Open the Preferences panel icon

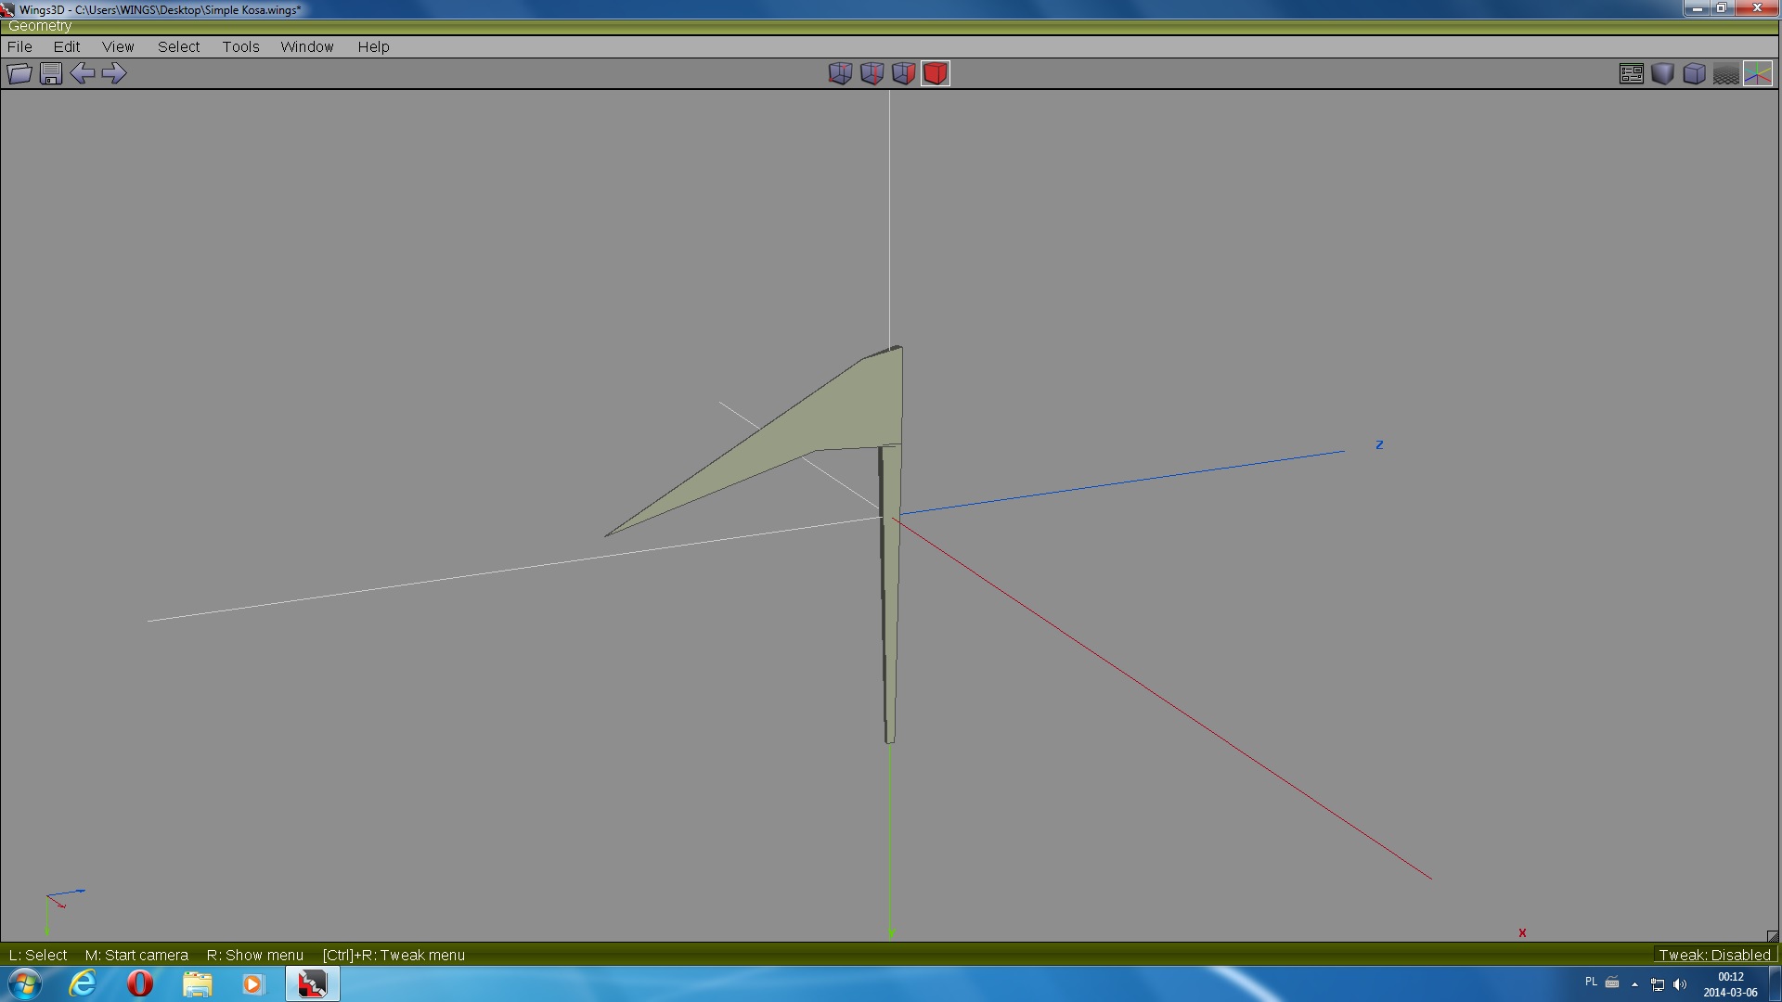pos(1631,73)
